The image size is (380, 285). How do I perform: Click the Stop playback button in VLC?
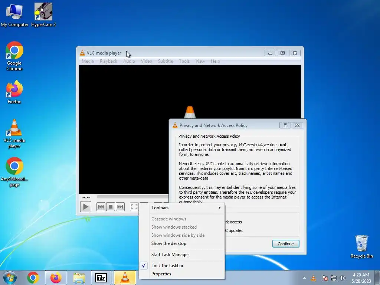click(111, 207)
